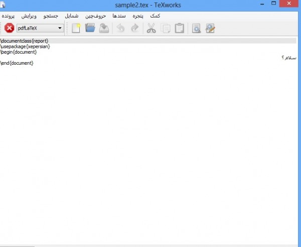Screen dimensions: 301x247
Task: Click the \usepackage{xepersian} line in editor
Action: tap(25, 46)
